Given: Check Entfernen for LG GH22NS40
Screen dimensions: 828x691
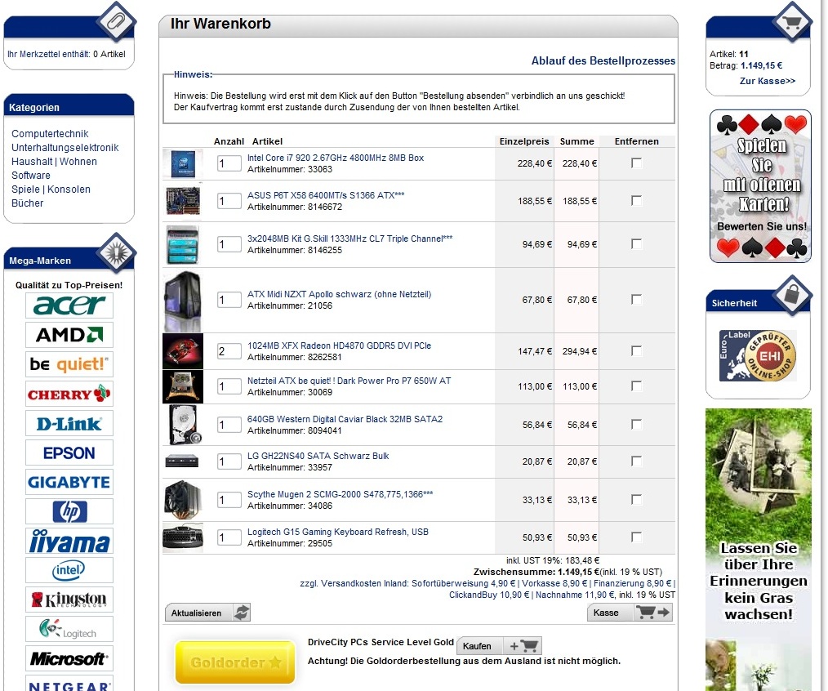Looking at the screenshot, I should [636, 461].
